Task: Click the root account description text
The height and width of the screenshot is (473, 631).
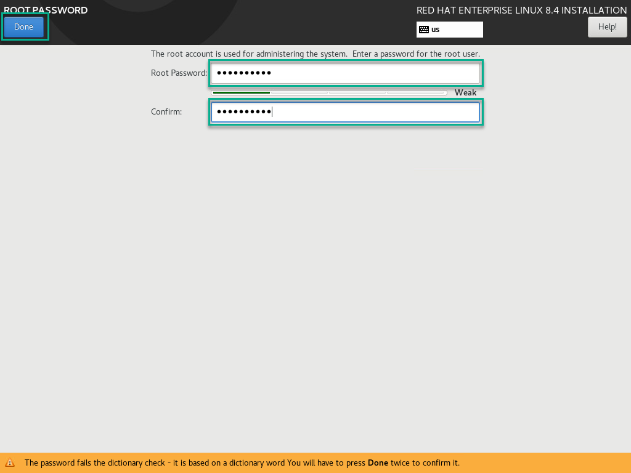Action: 315,54
